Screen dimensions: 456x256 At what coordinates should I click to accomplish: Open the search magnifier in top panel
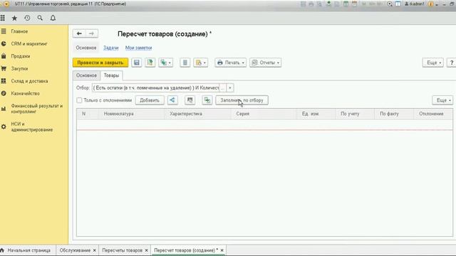point(40,18)
